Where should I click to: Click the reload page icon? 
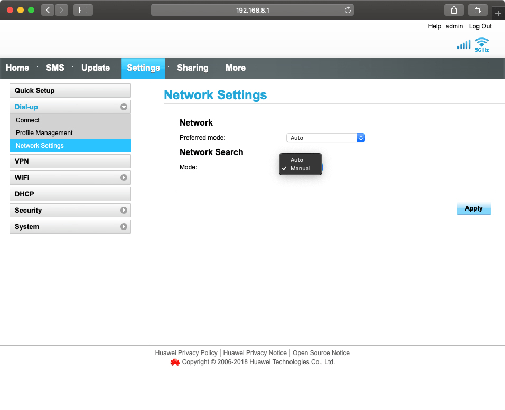(x=348, y=10)
